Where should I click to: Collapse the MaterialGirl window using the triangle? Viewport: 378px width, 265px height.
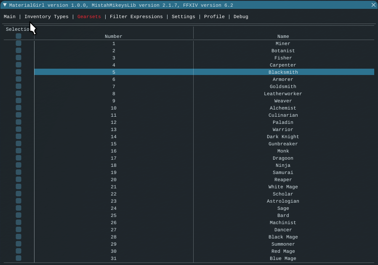click(x=5, y=5)
